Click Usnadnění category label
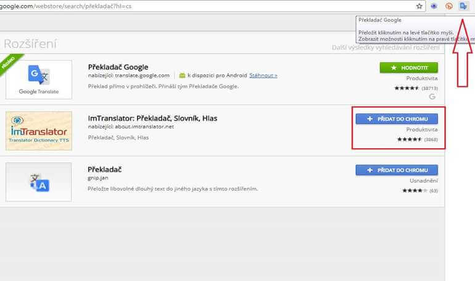This screenshot has height=281, width=475. coord(424,181)
